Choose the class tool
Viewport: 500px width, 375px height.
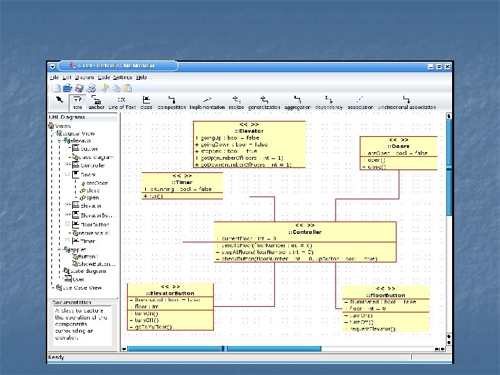[x=146, y=100]
